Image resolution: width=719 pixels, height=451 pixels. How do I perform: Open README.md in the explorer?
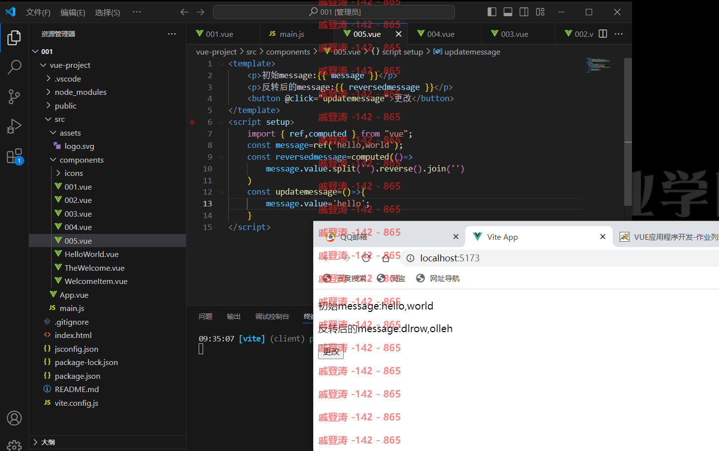tap(107, 389)
